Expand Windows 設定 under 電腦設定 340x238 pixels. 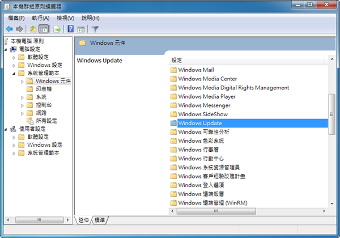[14, 66]
